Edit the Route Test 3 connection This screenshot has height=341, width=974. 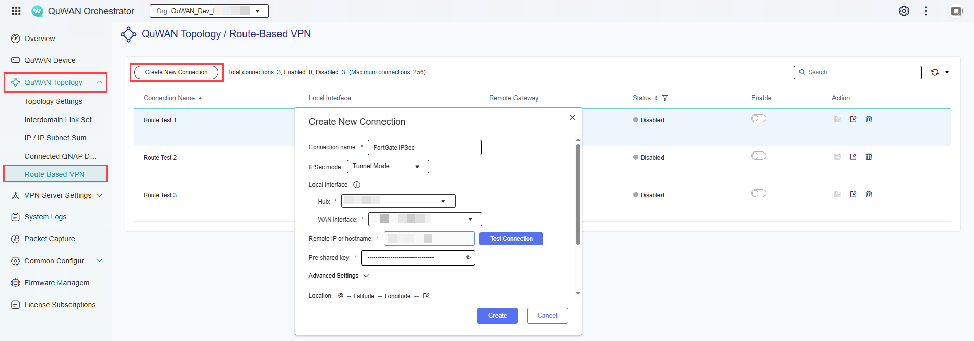(x=853, y=194)
